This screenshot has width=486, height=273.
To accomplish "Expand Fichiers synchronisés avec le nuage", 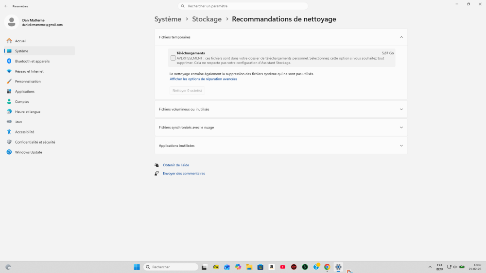I will click(x=401, y=128).
